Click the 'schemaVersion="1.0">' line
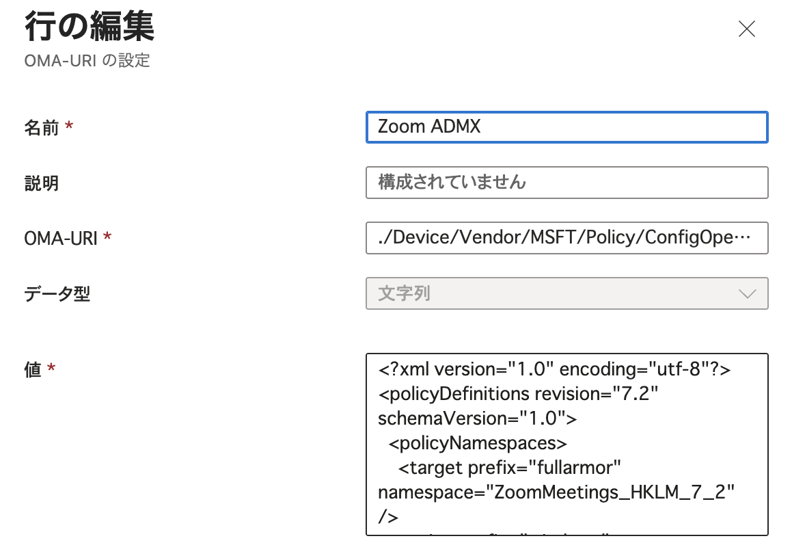The width and height of the screenshot is (792, 558). point(478,418)
